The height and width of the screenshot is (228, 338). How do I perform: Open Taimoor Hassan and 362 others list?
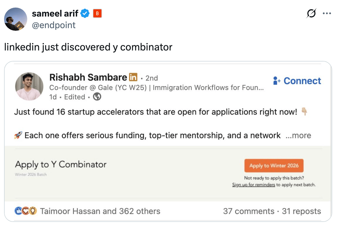pyautogui.click(x=100, y=211)
